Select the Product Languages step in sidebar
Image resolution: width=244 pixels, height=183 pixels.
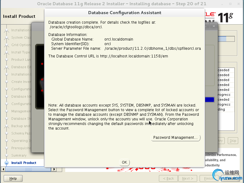(x=21, y=60)
